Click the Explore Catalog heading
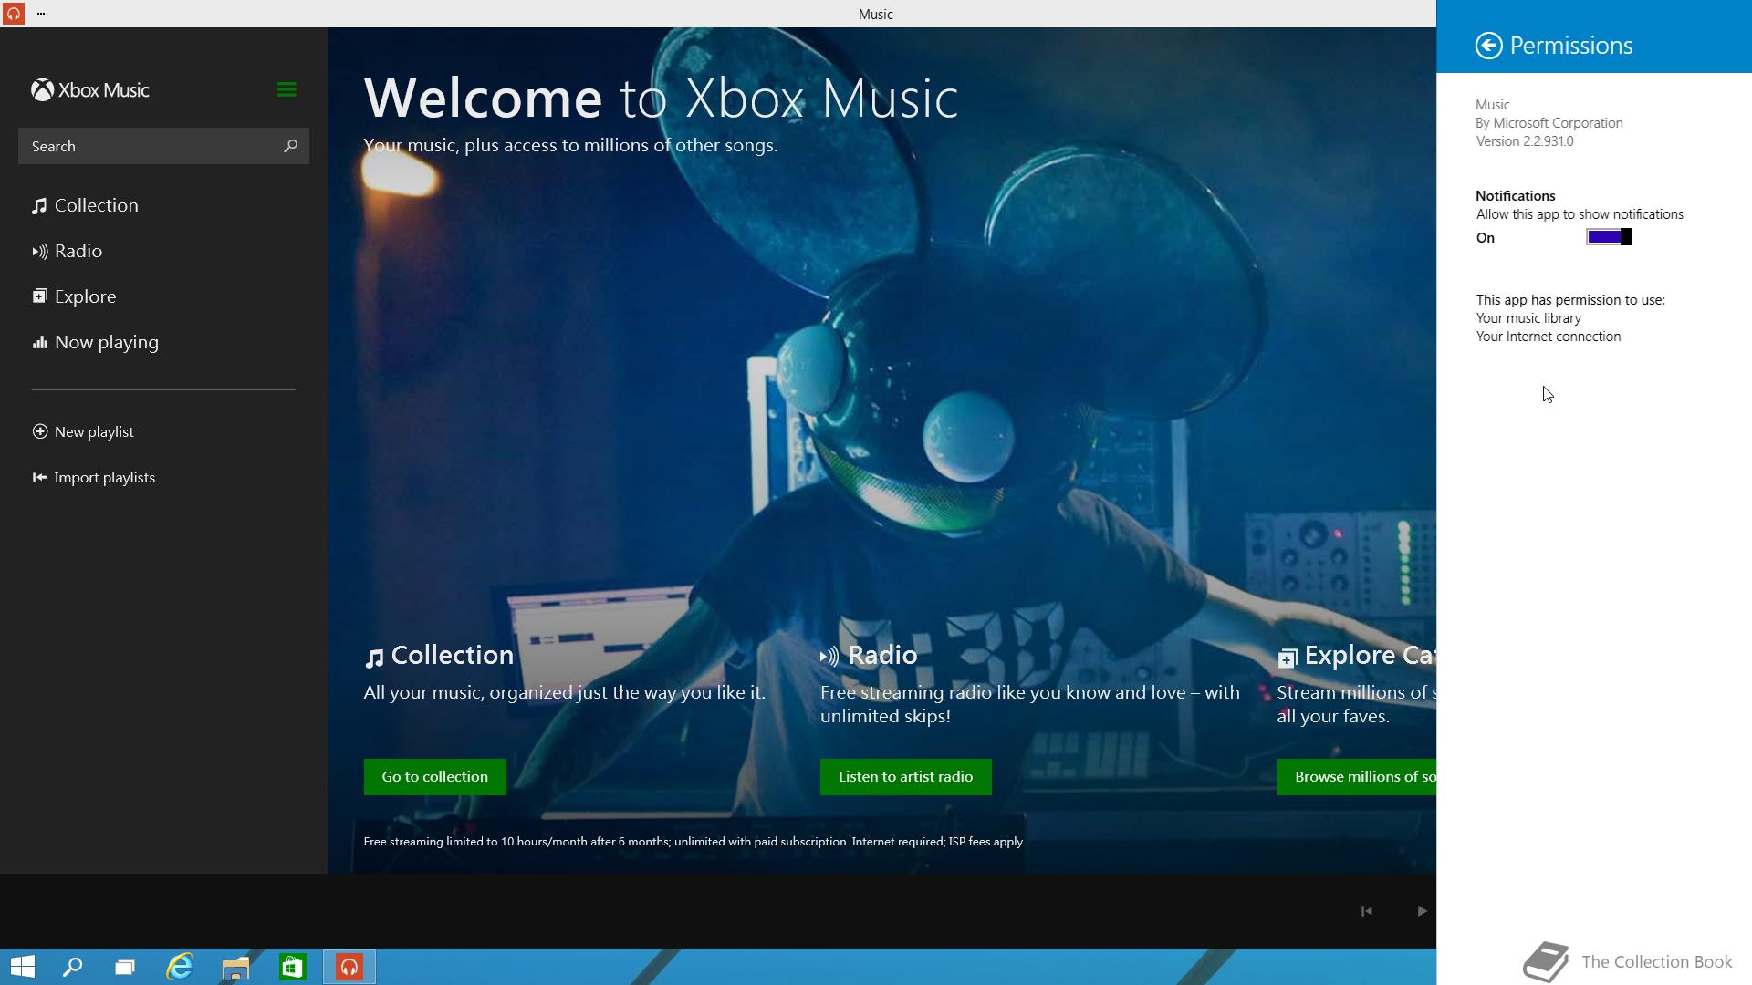The height and width of the screenshot is (985, 1752). point(1357,656)
